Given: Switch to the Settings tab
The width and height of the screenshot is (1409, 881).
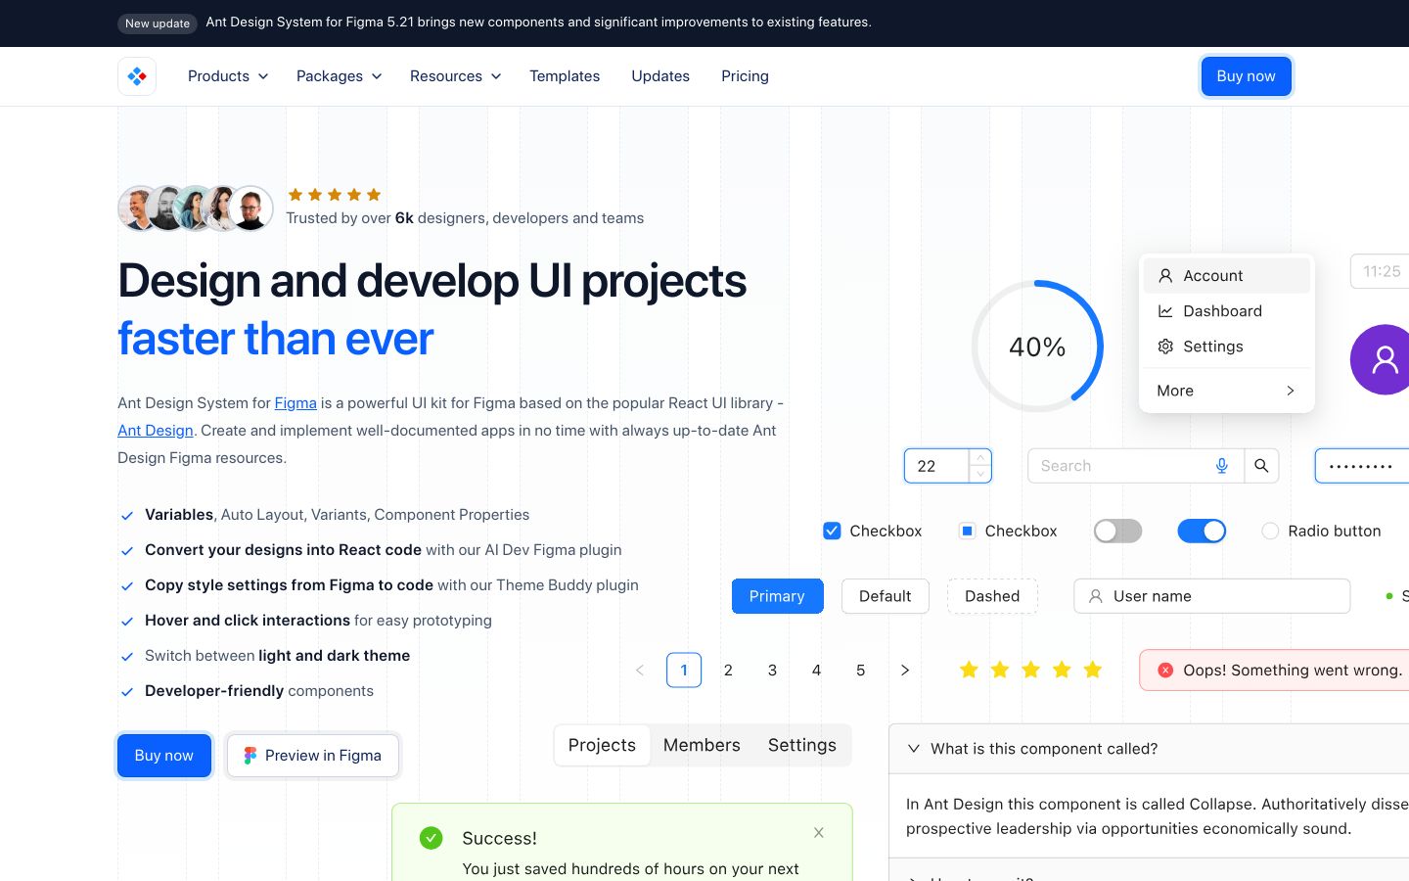Looking at the screenshot, I should (x=802, y=746).
